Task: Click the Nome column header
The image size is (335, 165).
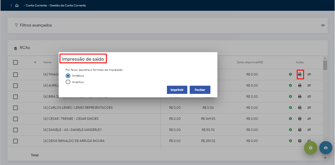Action: click(47, 62)
